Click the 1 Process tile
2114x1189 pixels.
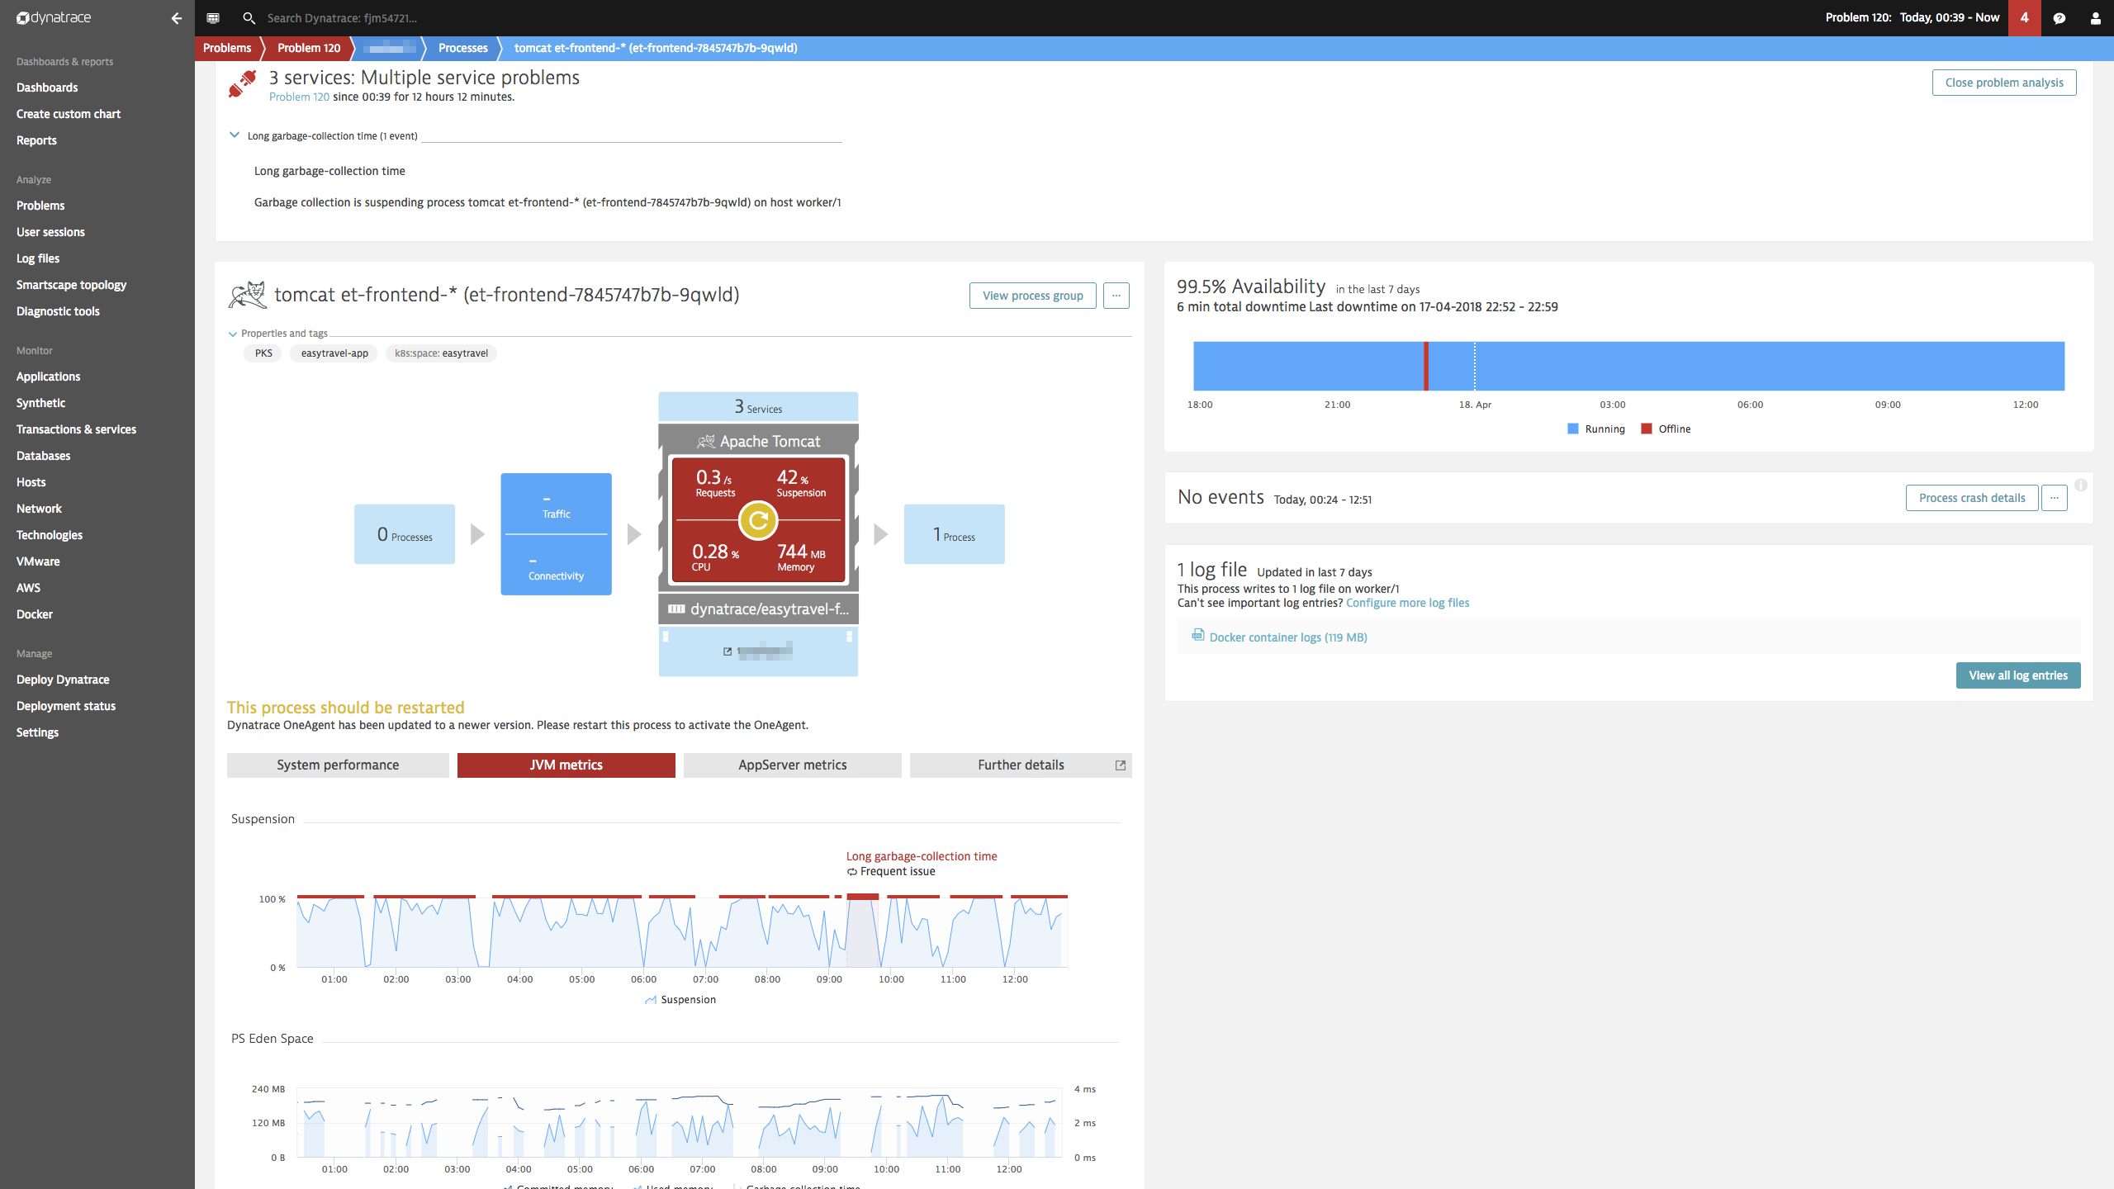click(x=955, y=534)
